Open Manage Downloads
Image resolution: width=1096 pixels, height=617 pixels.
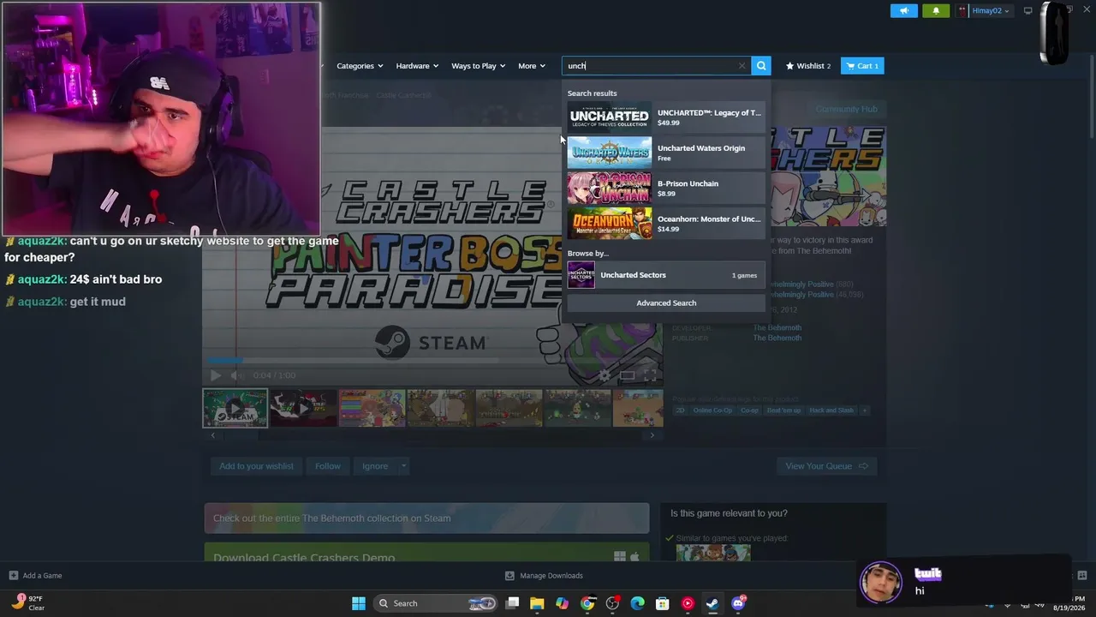pos(544,576)
